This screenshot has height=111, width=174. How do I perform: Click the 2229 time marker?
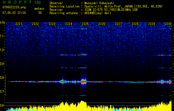152,24
